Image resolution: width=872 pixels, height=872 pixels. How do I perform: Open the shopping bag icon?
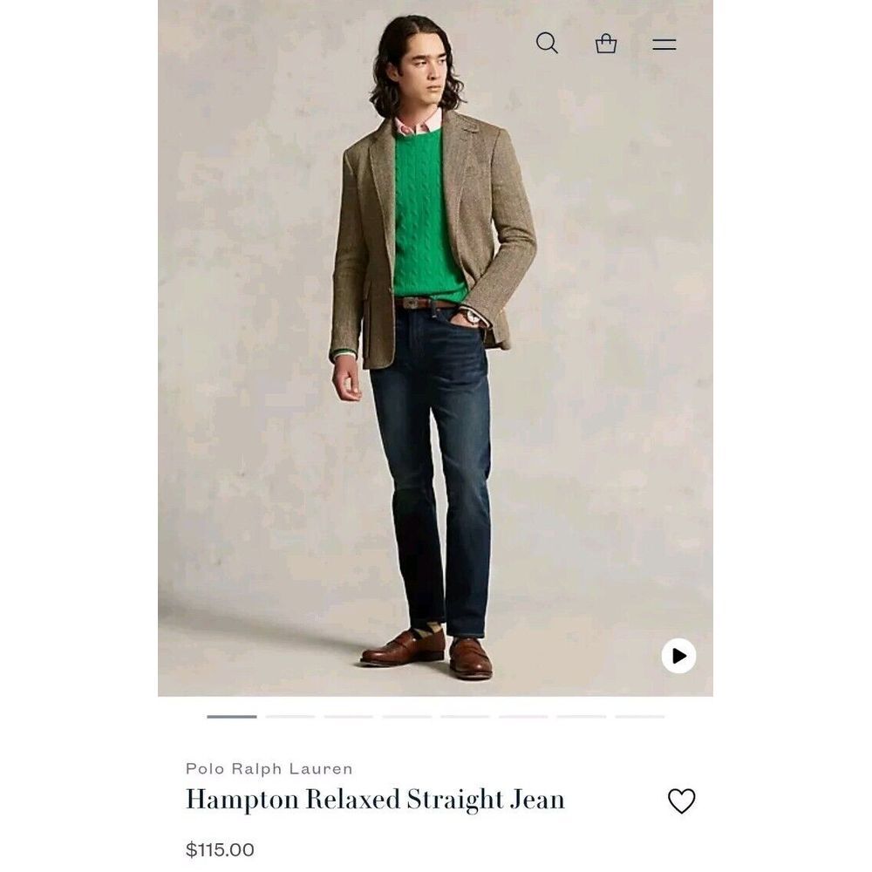(x=606, y=44)
